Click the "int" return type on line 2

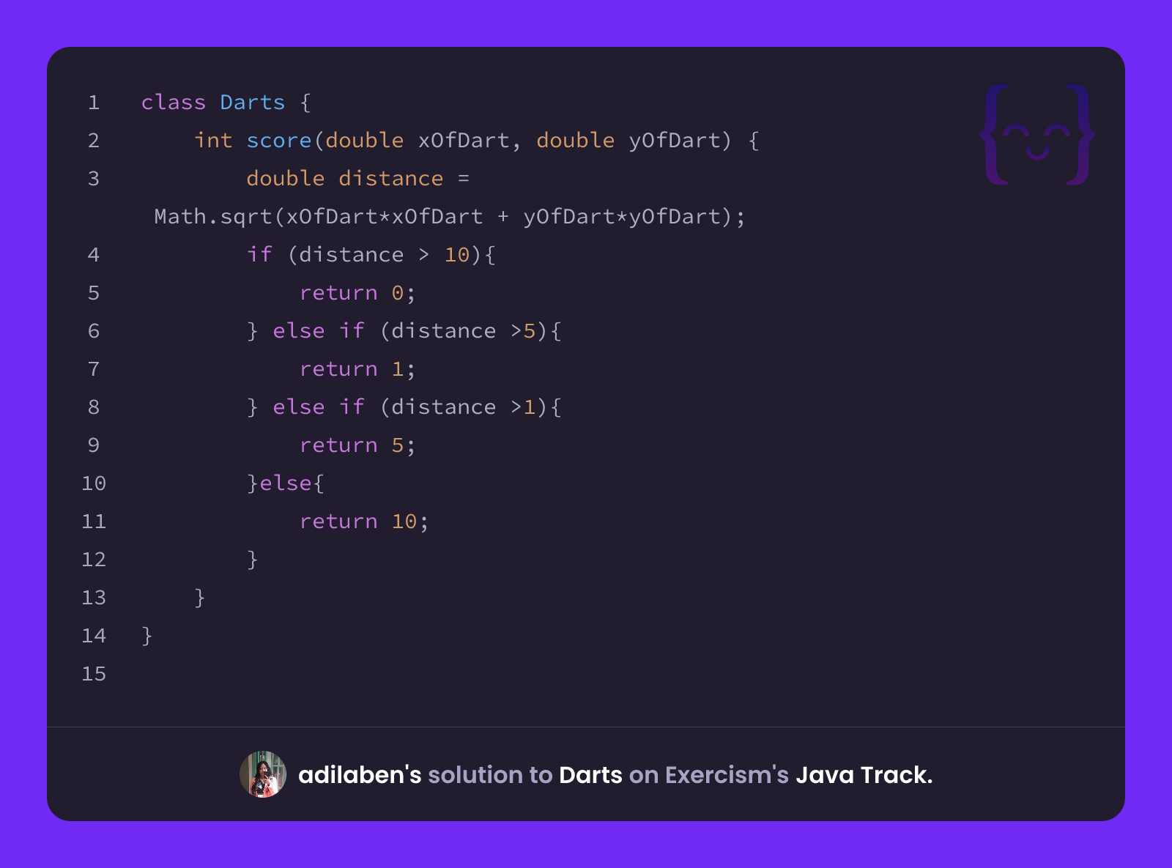click(x=213, y=141)
